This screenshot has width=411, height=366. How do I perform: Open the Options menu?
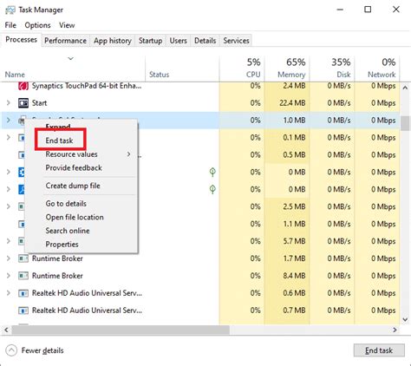(x=37, y=25)
